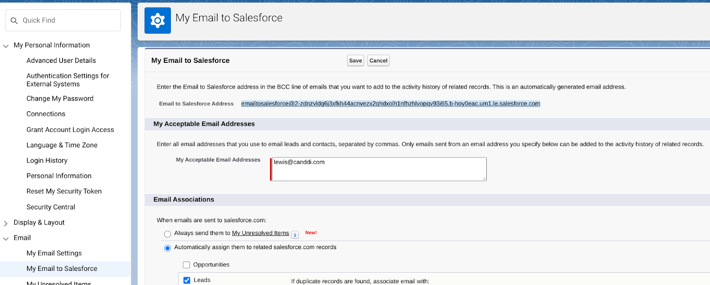Open Language & Time Zone settings
This screenshot has width=710, height=285.
pos(62,145)
